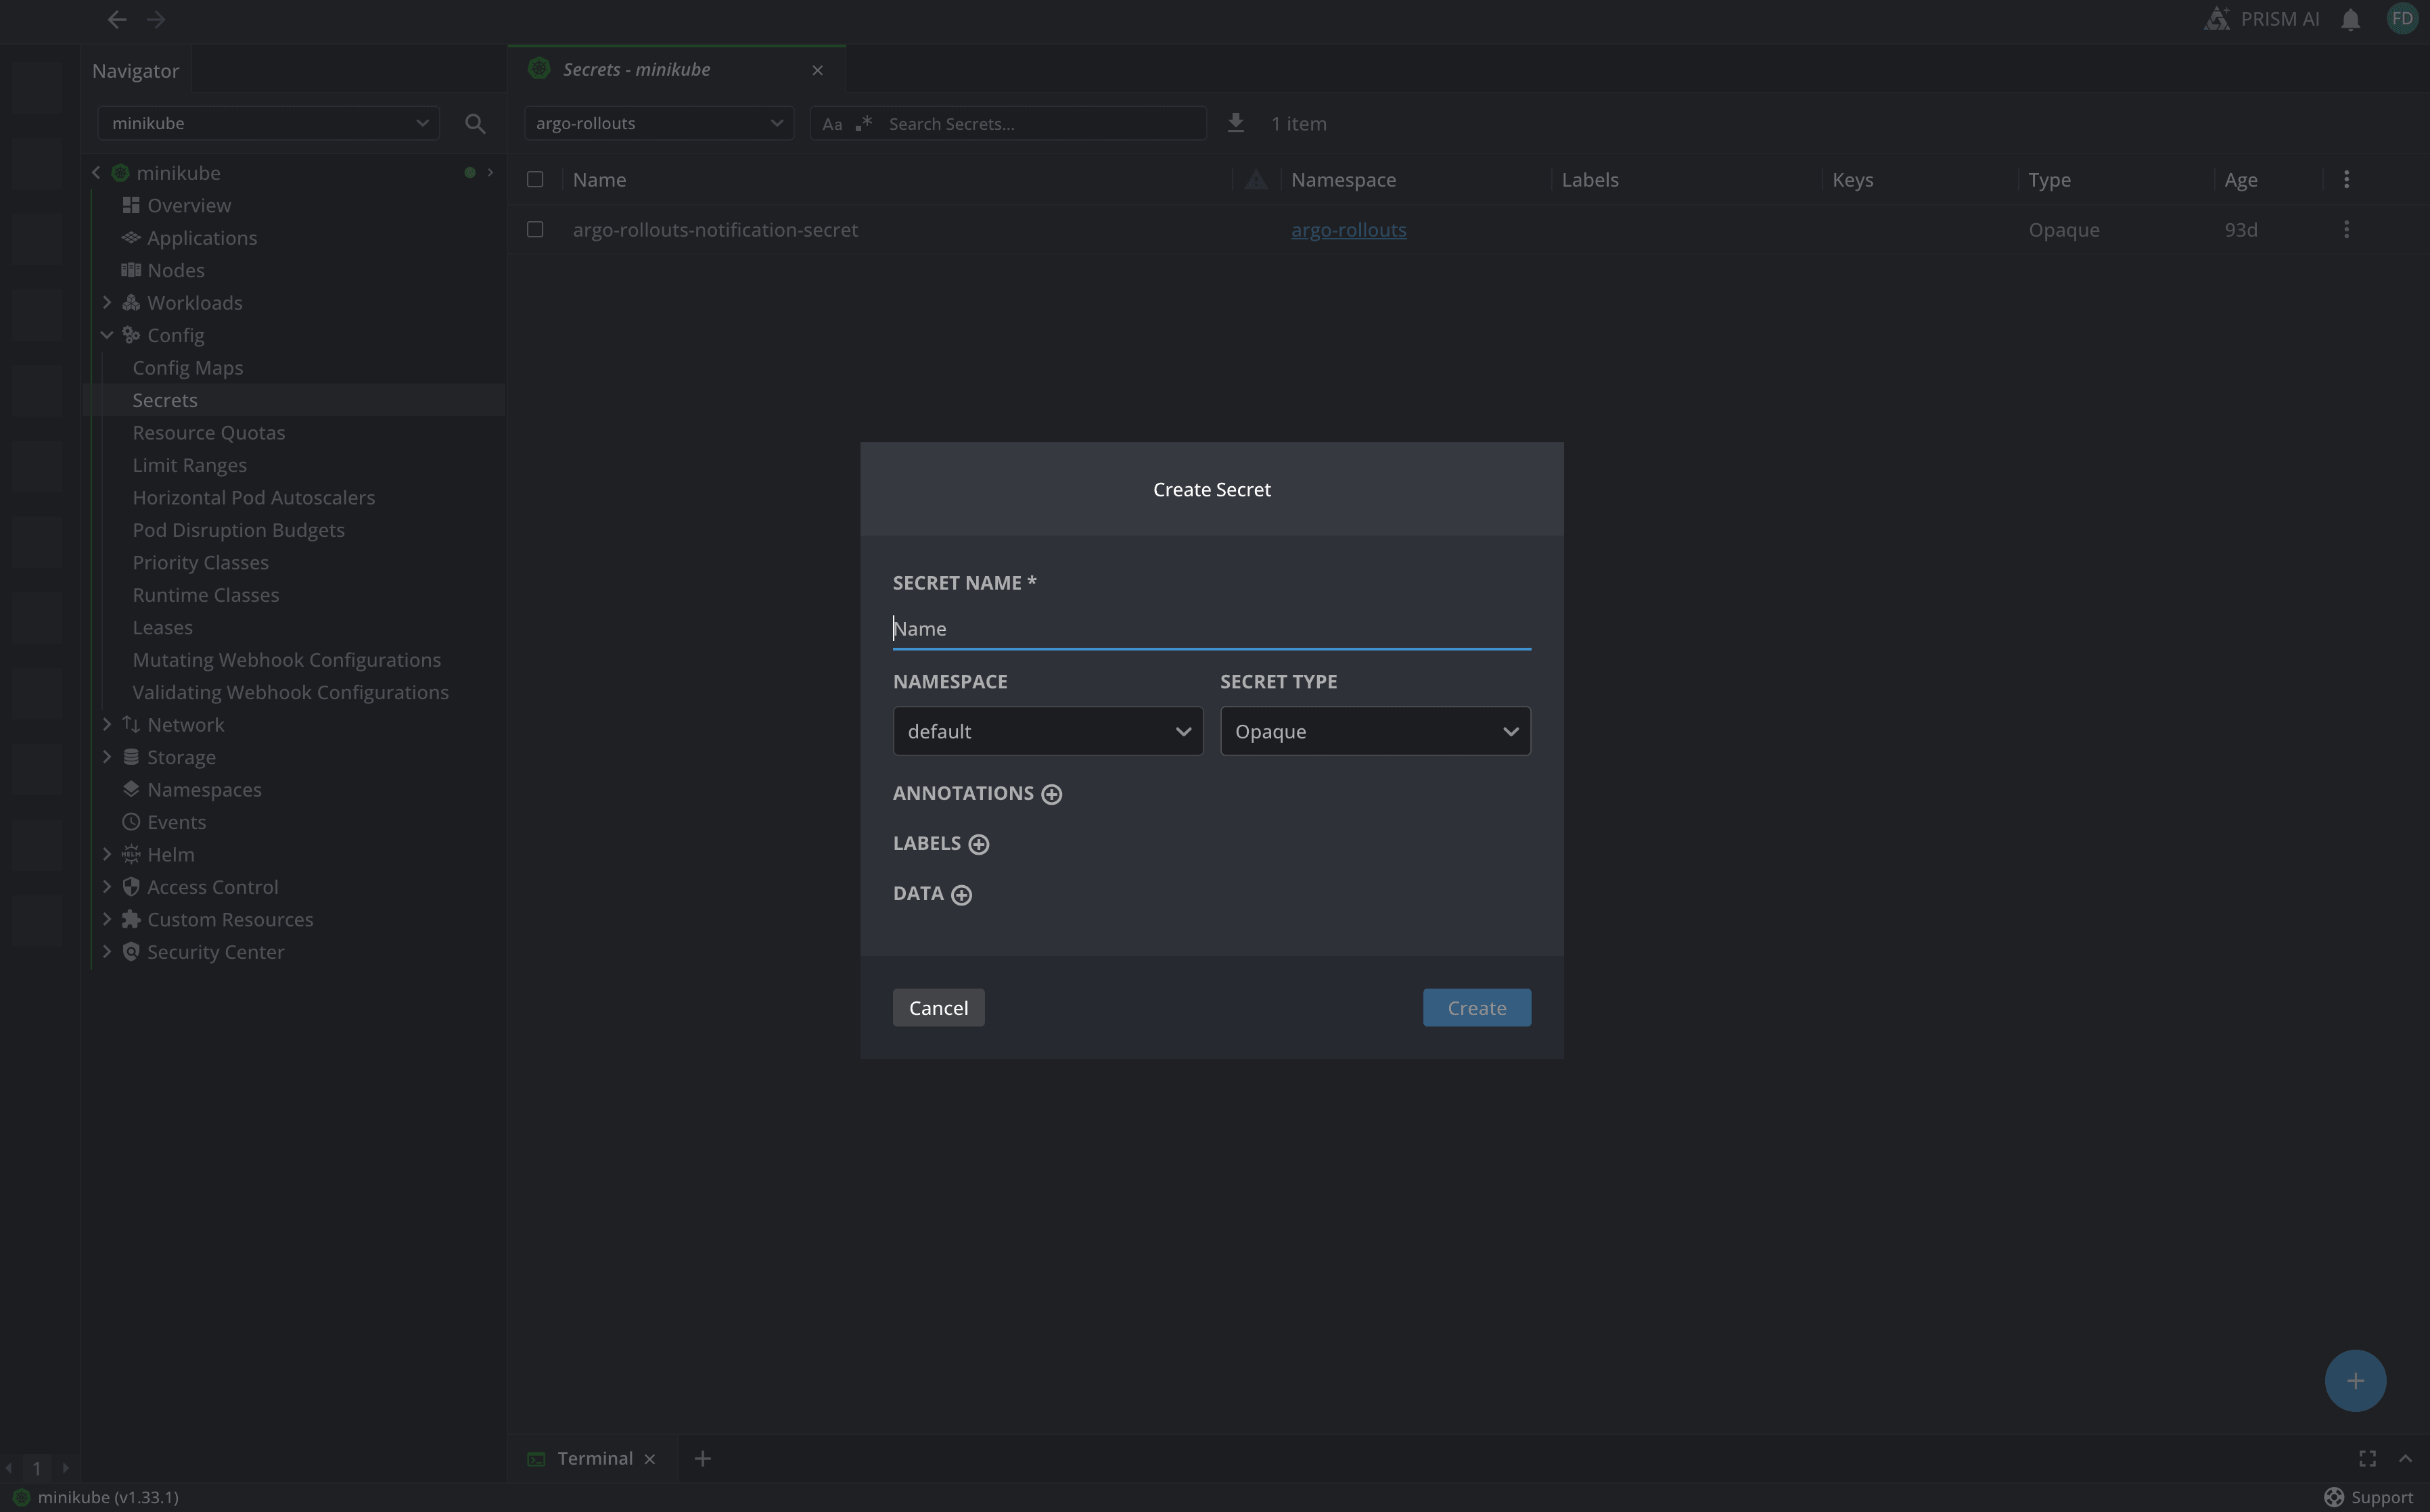
Task: Select Config Maps in navigator
Action: click(x=187, y=367)
